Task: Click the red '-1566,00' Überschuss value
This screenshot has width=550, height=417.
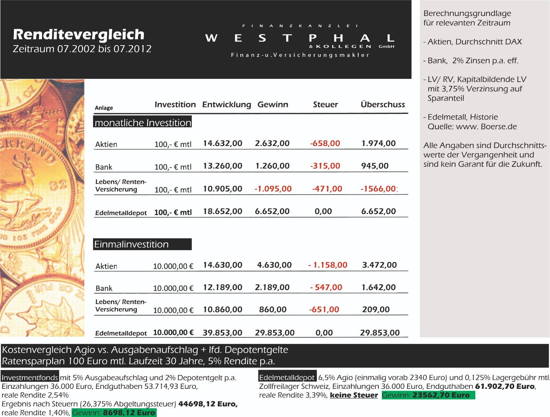Action: pos(378,189)
